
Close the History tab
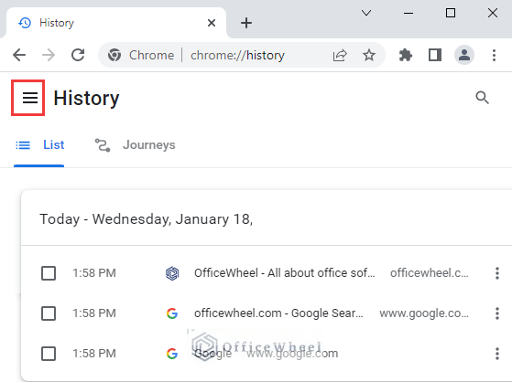[212, 23]
